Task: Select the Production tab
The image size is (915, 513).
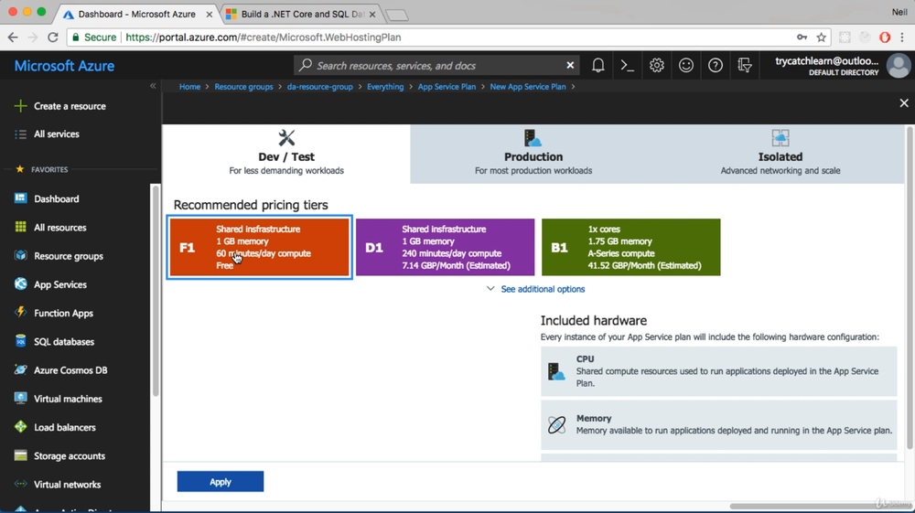Action: pyautogui.click(x=533, y=154)
